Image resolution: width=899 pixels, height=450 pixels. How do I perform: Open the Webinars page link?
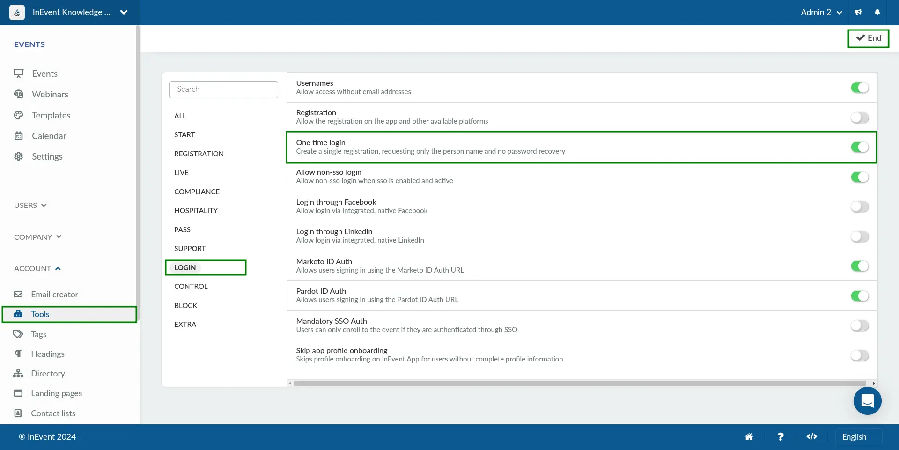50,94
